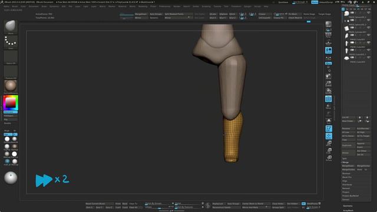The image size is (377, 212).
Task: Click the QuickSave button
Action: click(x=283, y=2)
